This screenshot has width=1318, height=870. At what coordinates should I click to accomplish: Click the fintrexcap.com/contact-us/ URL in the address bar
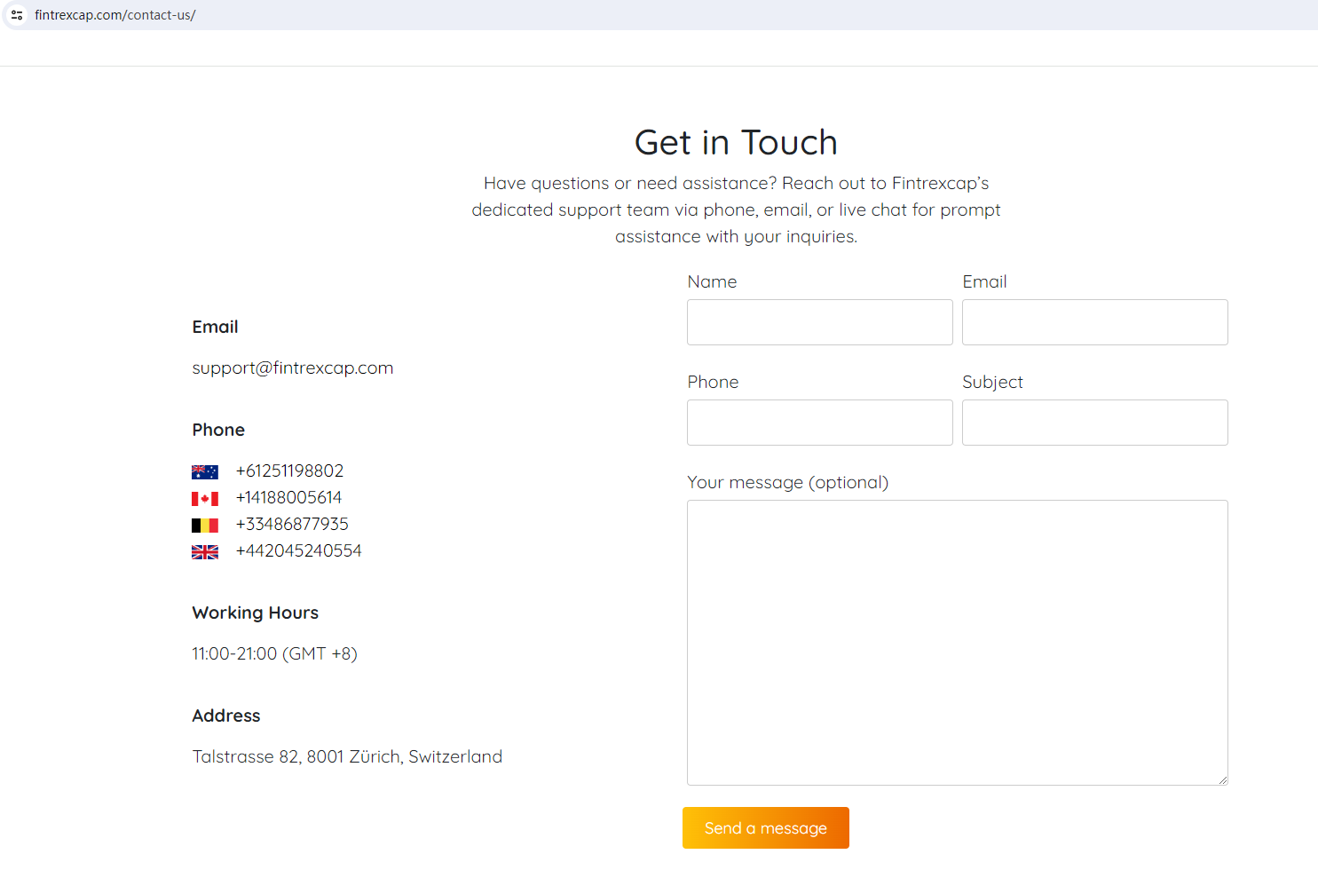pos(115,15)
